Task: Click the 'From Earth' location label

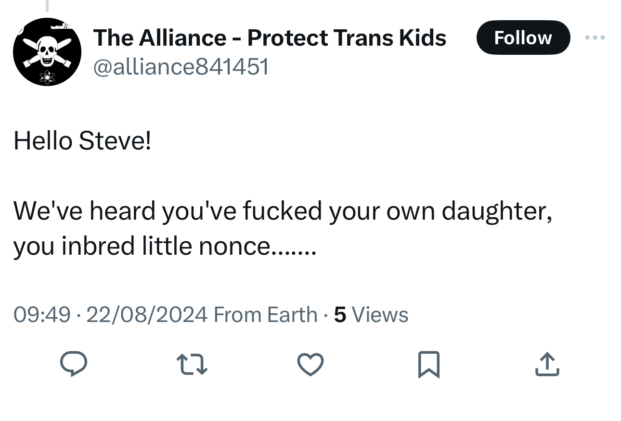Action: [x=265, y=315]
